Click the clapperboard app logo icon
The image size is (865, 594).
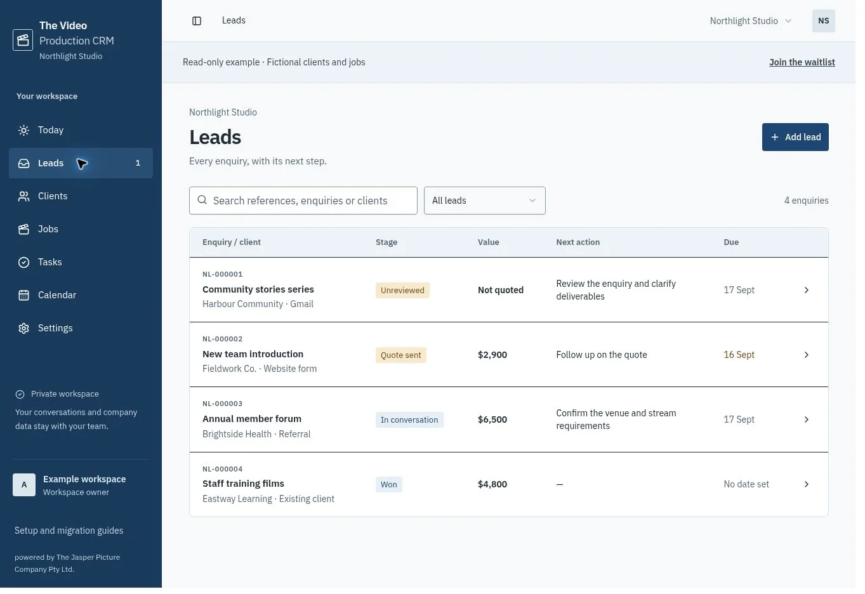pyautogui.click(x=23, y=40)
